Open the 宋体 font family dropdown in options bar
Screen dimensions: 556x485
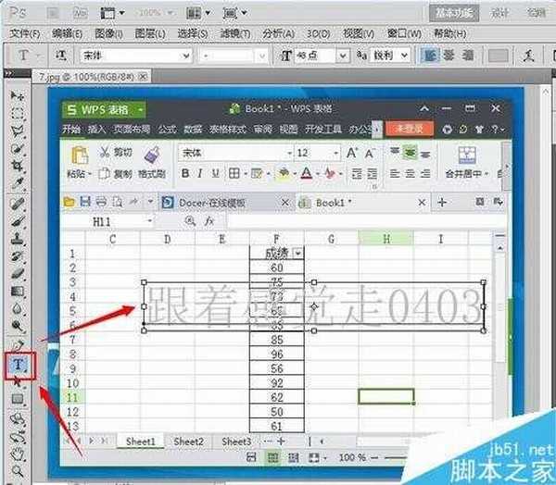(x=186, y=56)
